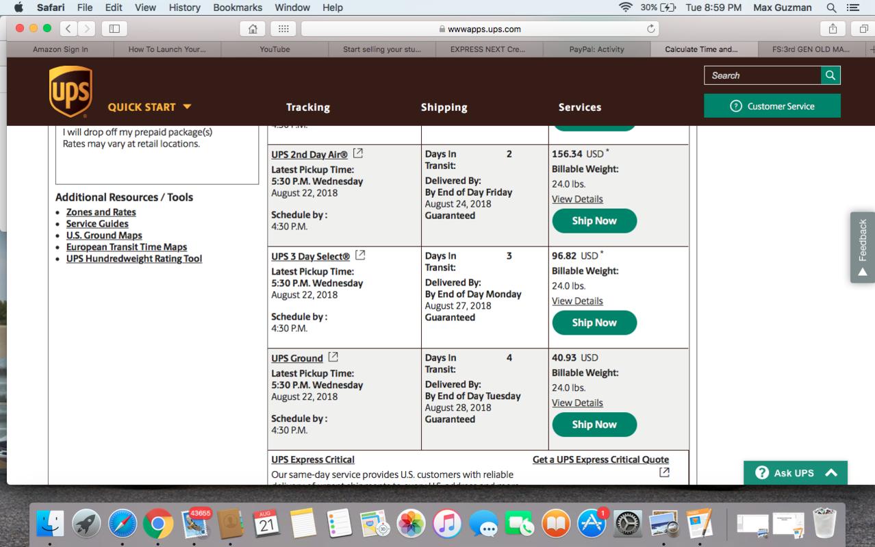
Task: Click Safari's reload page icon
Action: tap(650, 29)
